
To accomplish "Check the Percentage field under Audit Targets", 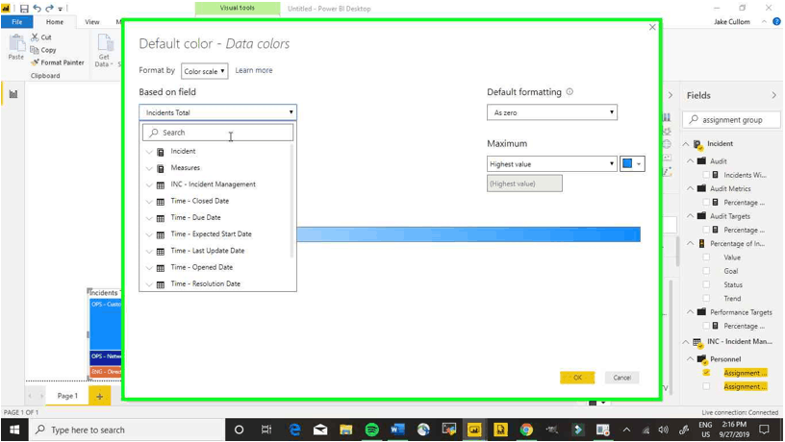I will point(706,230).
